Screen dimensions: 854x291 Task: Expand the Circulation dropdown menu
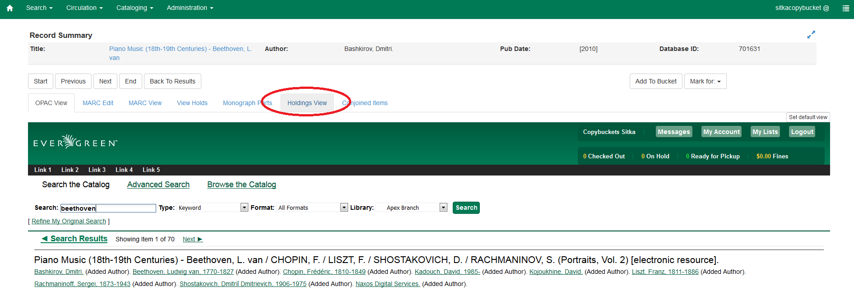(84, 8)
